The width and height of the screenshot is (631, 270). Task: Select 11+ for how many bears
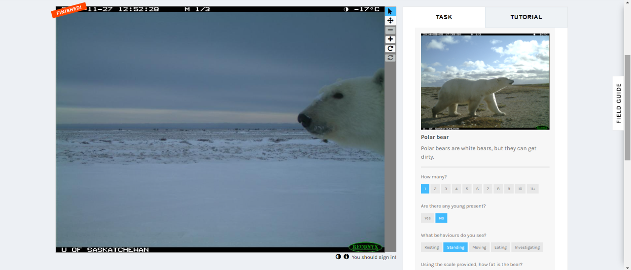(x=532, y=189)
